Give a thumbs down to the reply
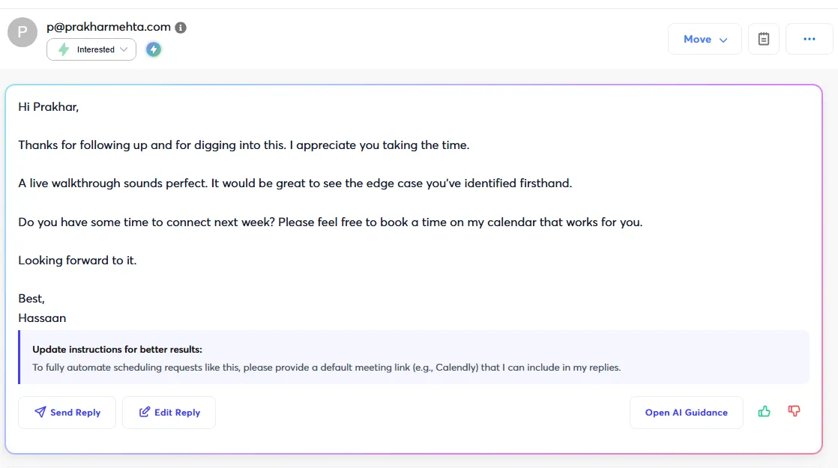The image size is (838, 468). (795, 411)
